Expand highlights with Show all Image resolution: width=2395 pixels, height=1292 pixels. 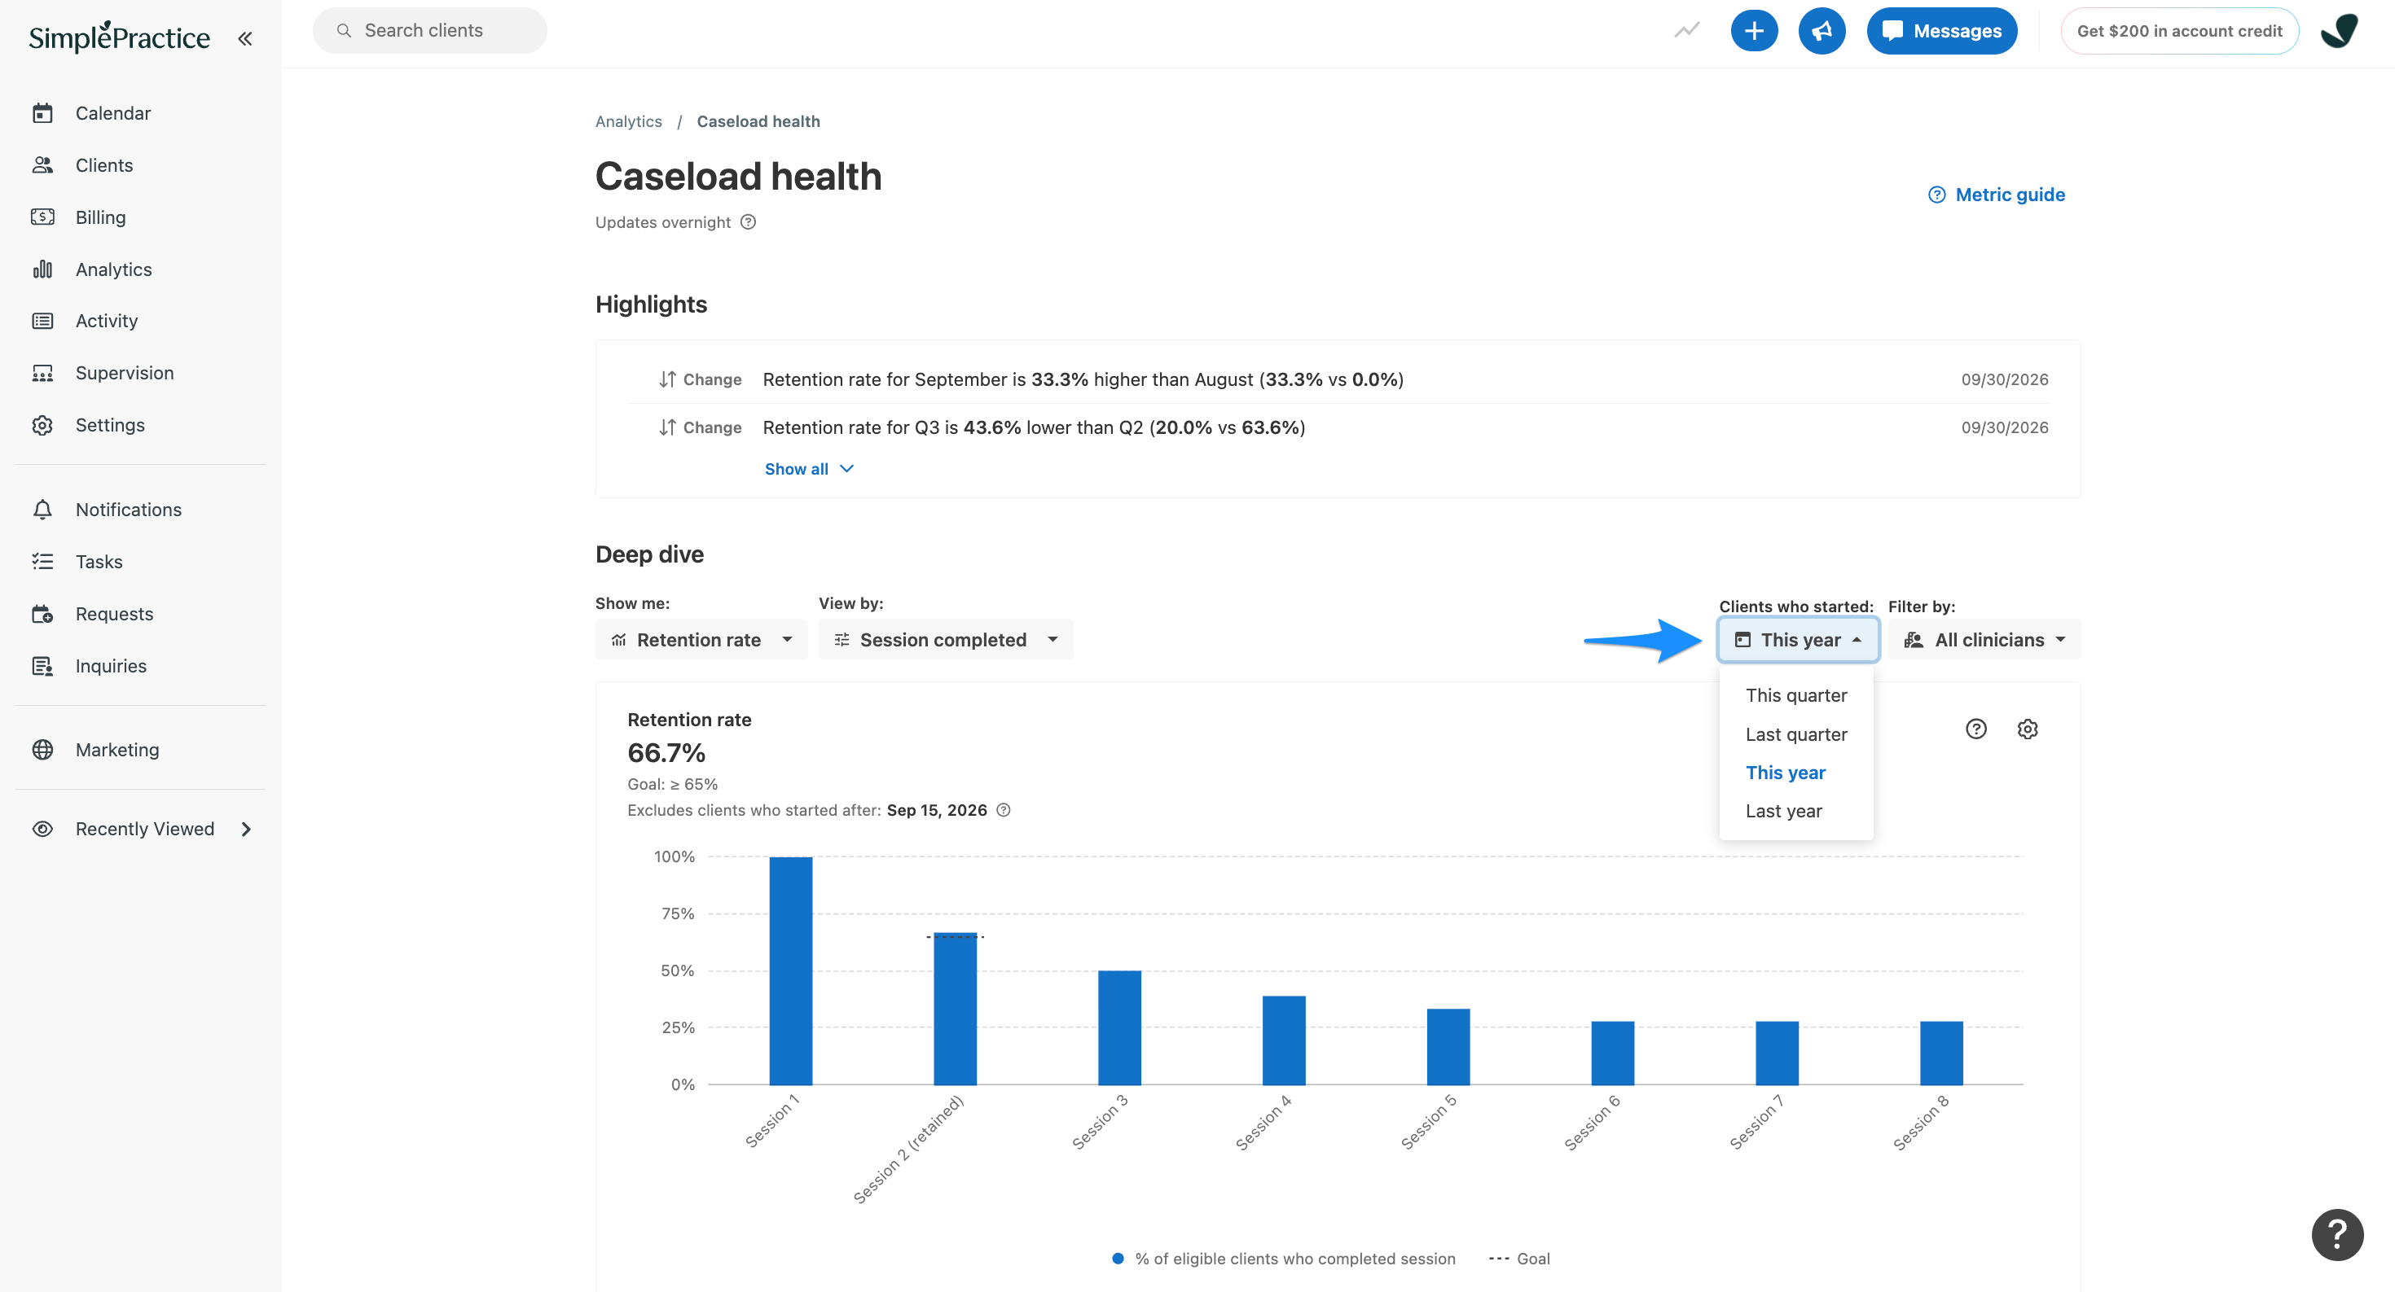(809, 469)
